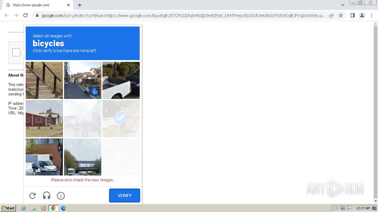Select the faded bare tree tile
The image size is (378, 212).
83,119
